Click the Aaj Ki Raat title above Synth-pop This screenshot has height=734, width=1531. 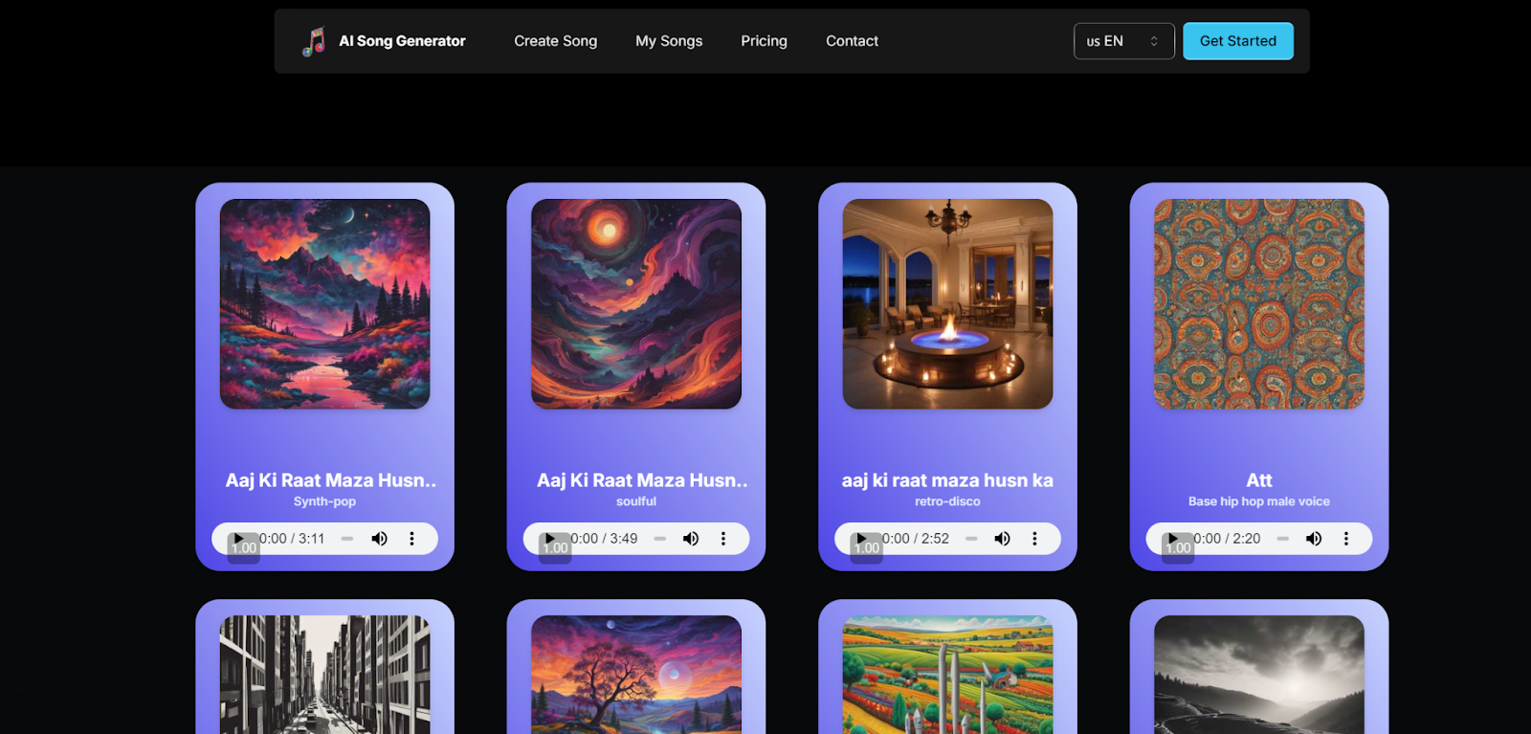(331, 480)
